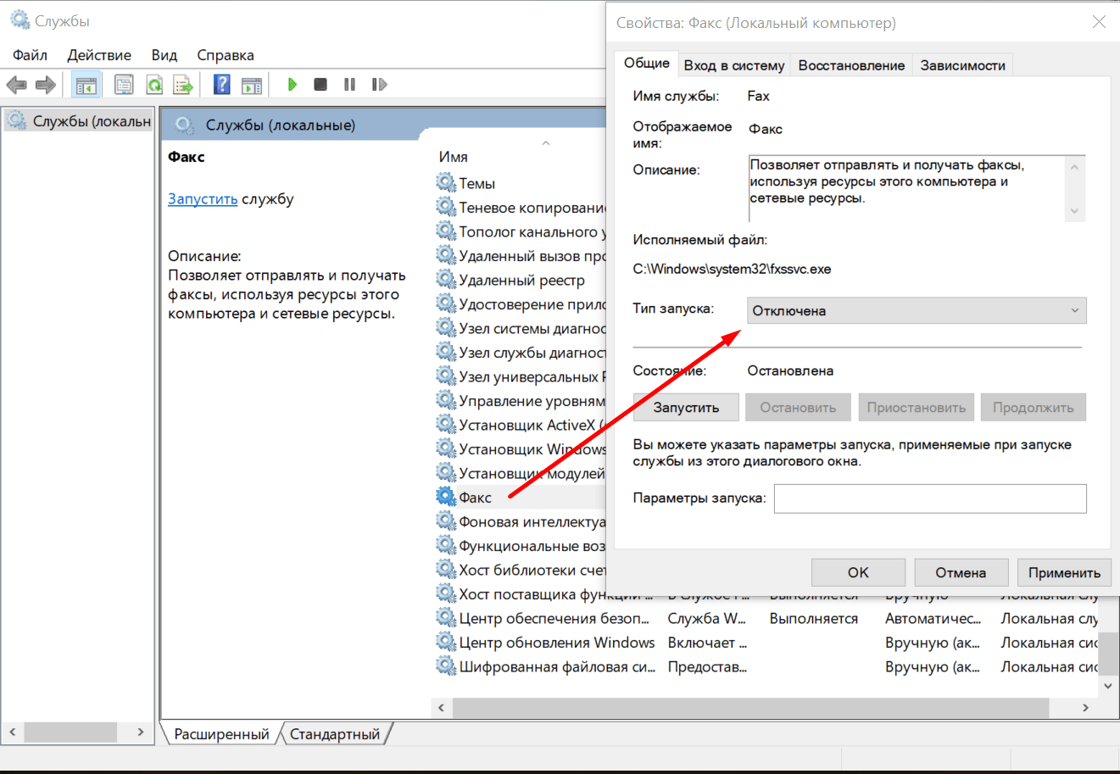This screenshot has height=774, width=1120.
Task: Open the Файл menu
Action: click(30, 55)
